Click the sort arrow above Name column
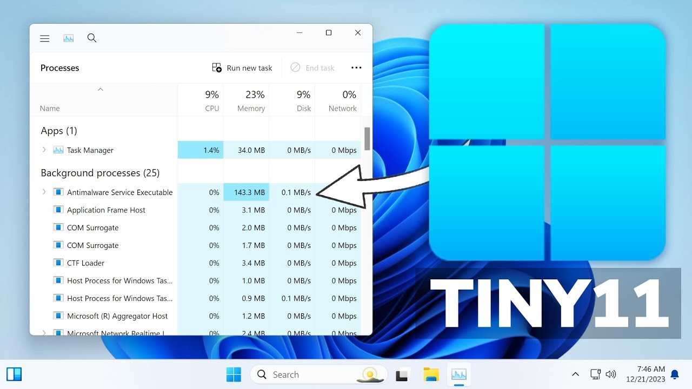Viewport: 692px width, 389px height. [x=100, y=89]
